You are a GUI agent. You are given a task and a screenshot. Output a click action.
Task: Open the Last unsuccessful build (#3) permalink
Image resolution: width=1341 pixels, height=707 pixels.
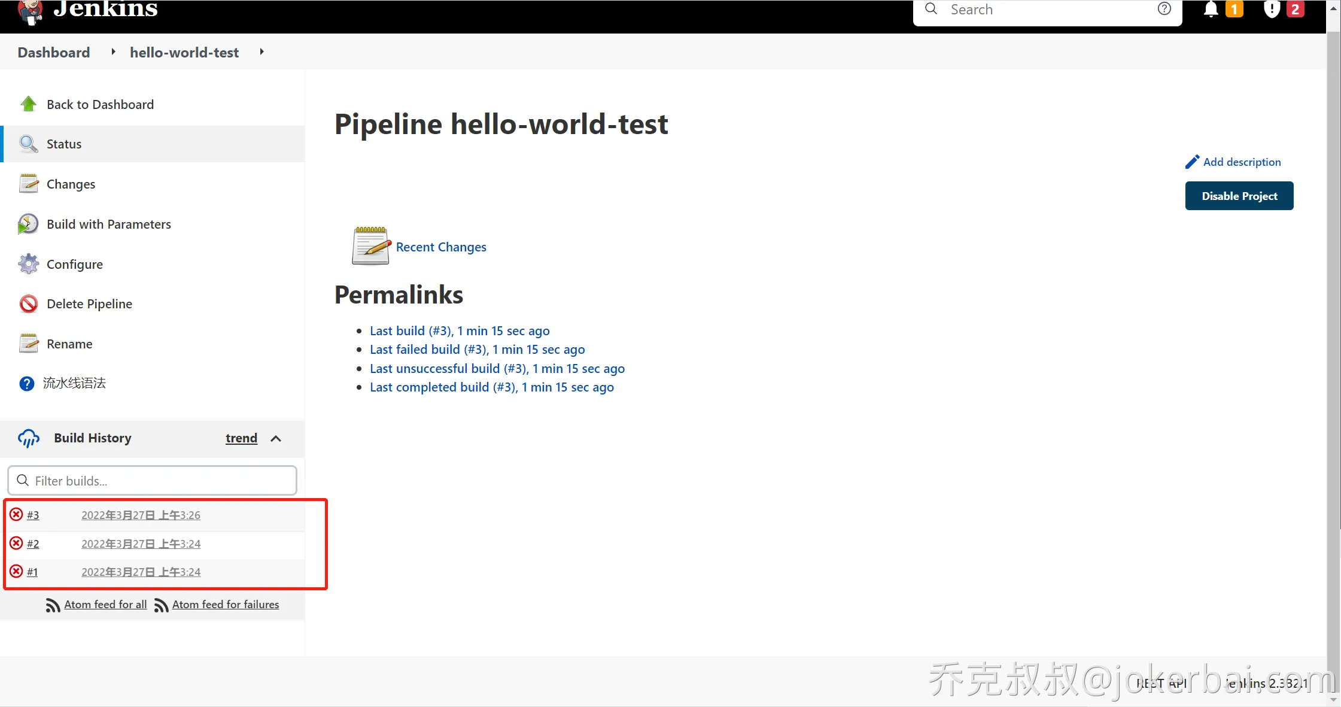click(x=497, y=368)
